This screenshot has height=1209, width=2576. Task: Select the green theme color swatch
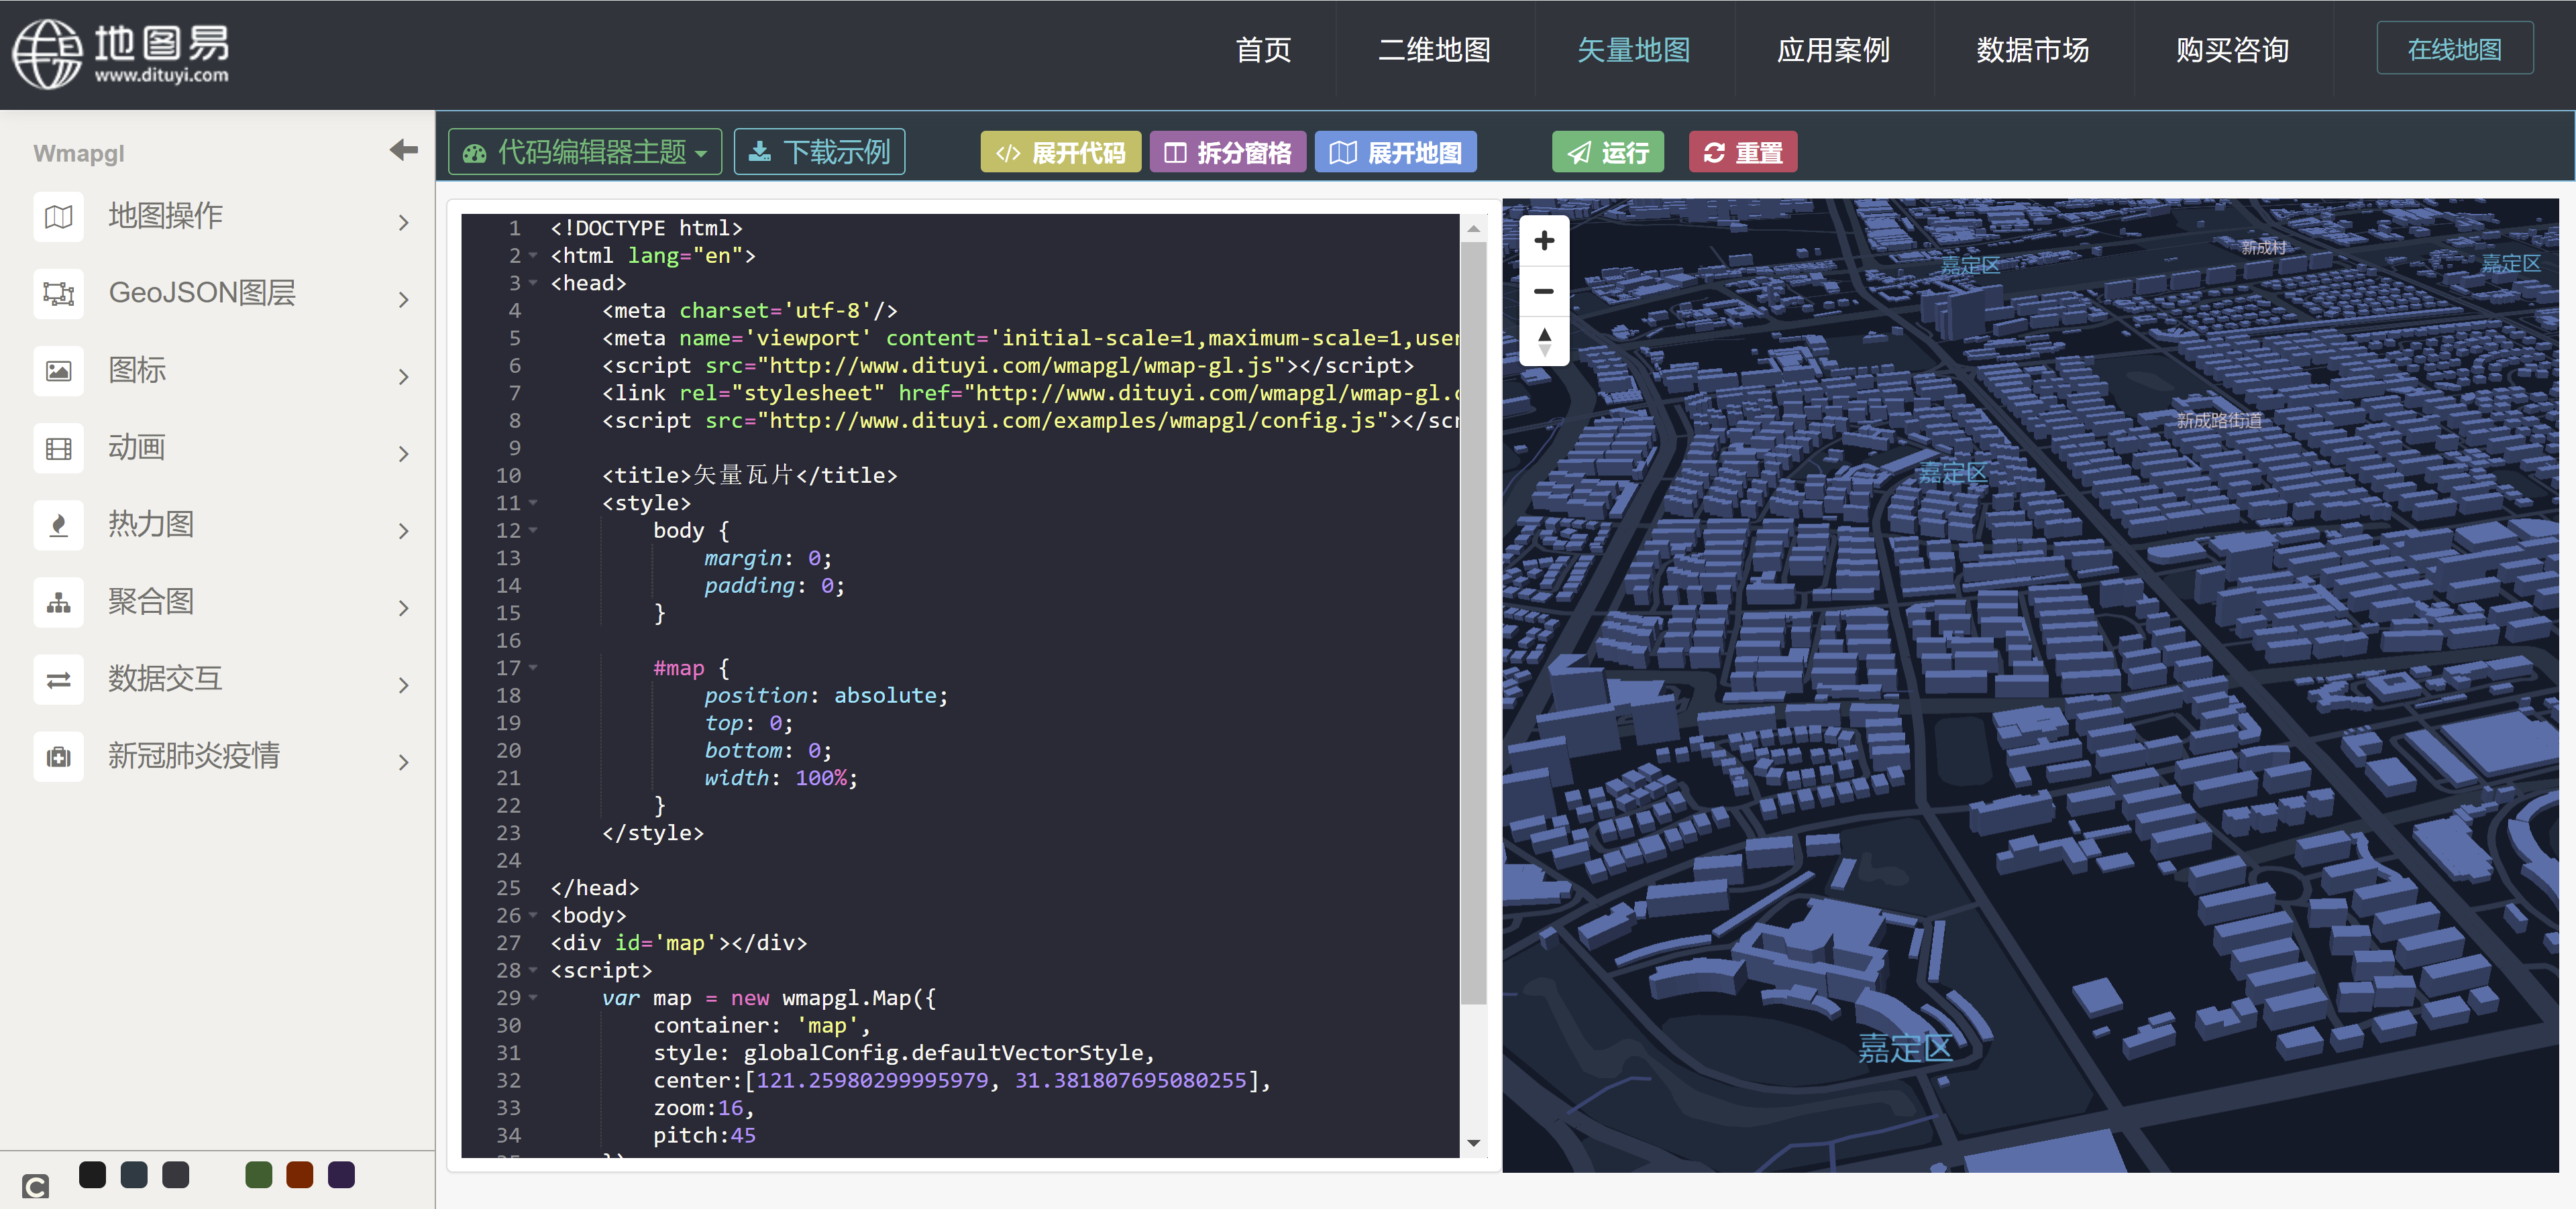(259, 1175)
